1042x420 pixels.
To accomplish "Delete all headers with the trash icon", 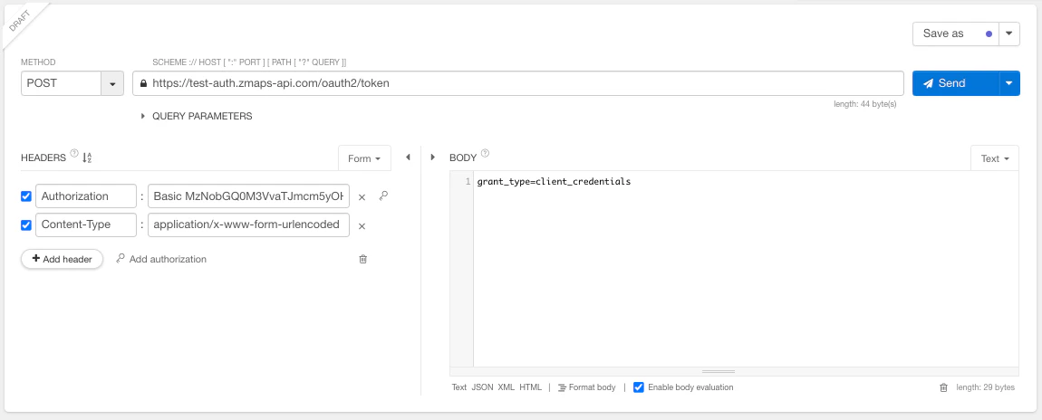I will 362,259.
